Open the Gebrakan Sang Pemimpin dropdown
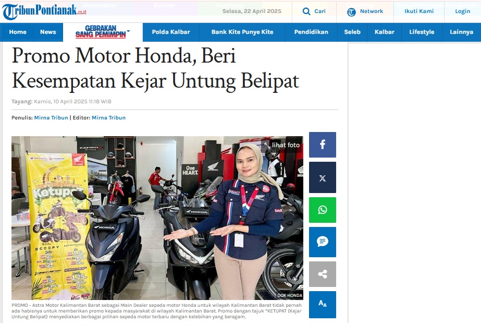This screenshot has height=336, width=481. point(103,32)
